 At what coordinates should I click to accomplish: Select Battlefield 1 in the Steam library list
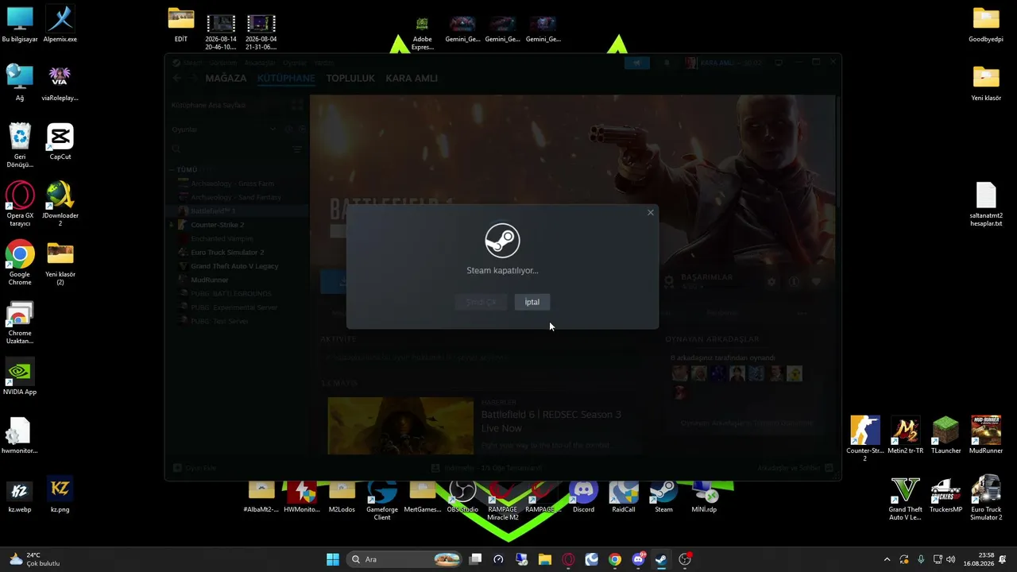point(213,211)
